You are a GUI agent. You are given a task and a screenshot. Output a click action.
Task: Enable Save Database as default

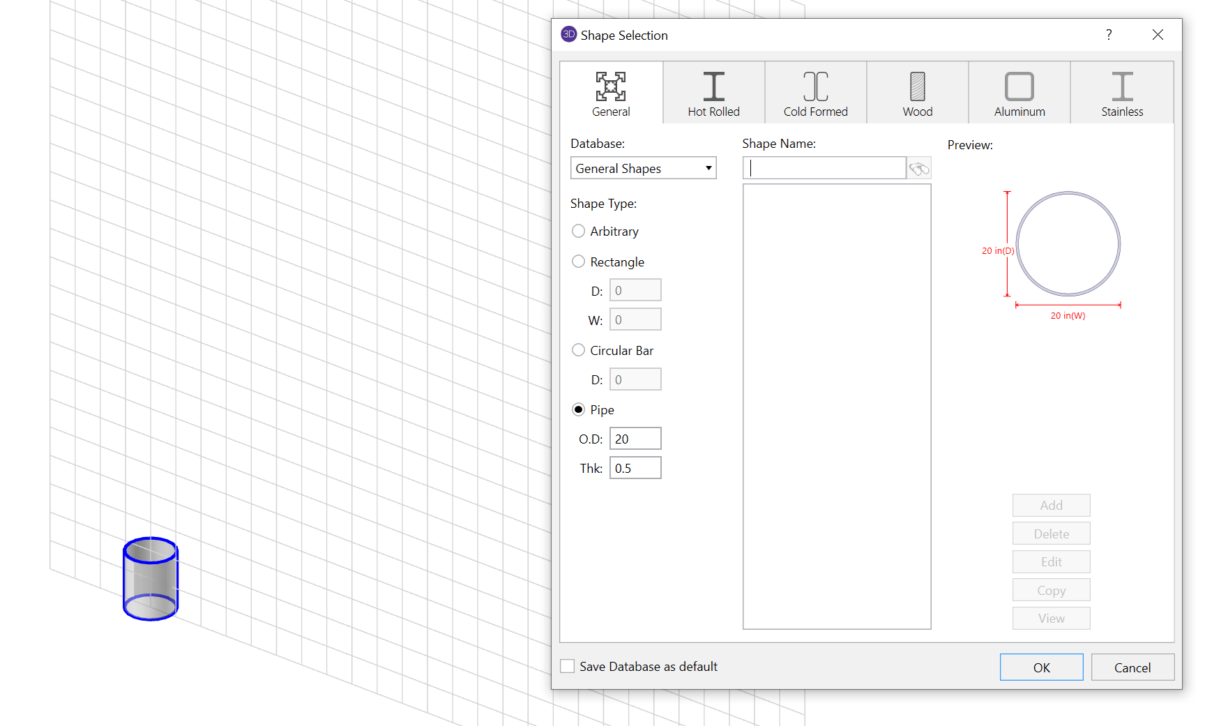tap(568, 666)
